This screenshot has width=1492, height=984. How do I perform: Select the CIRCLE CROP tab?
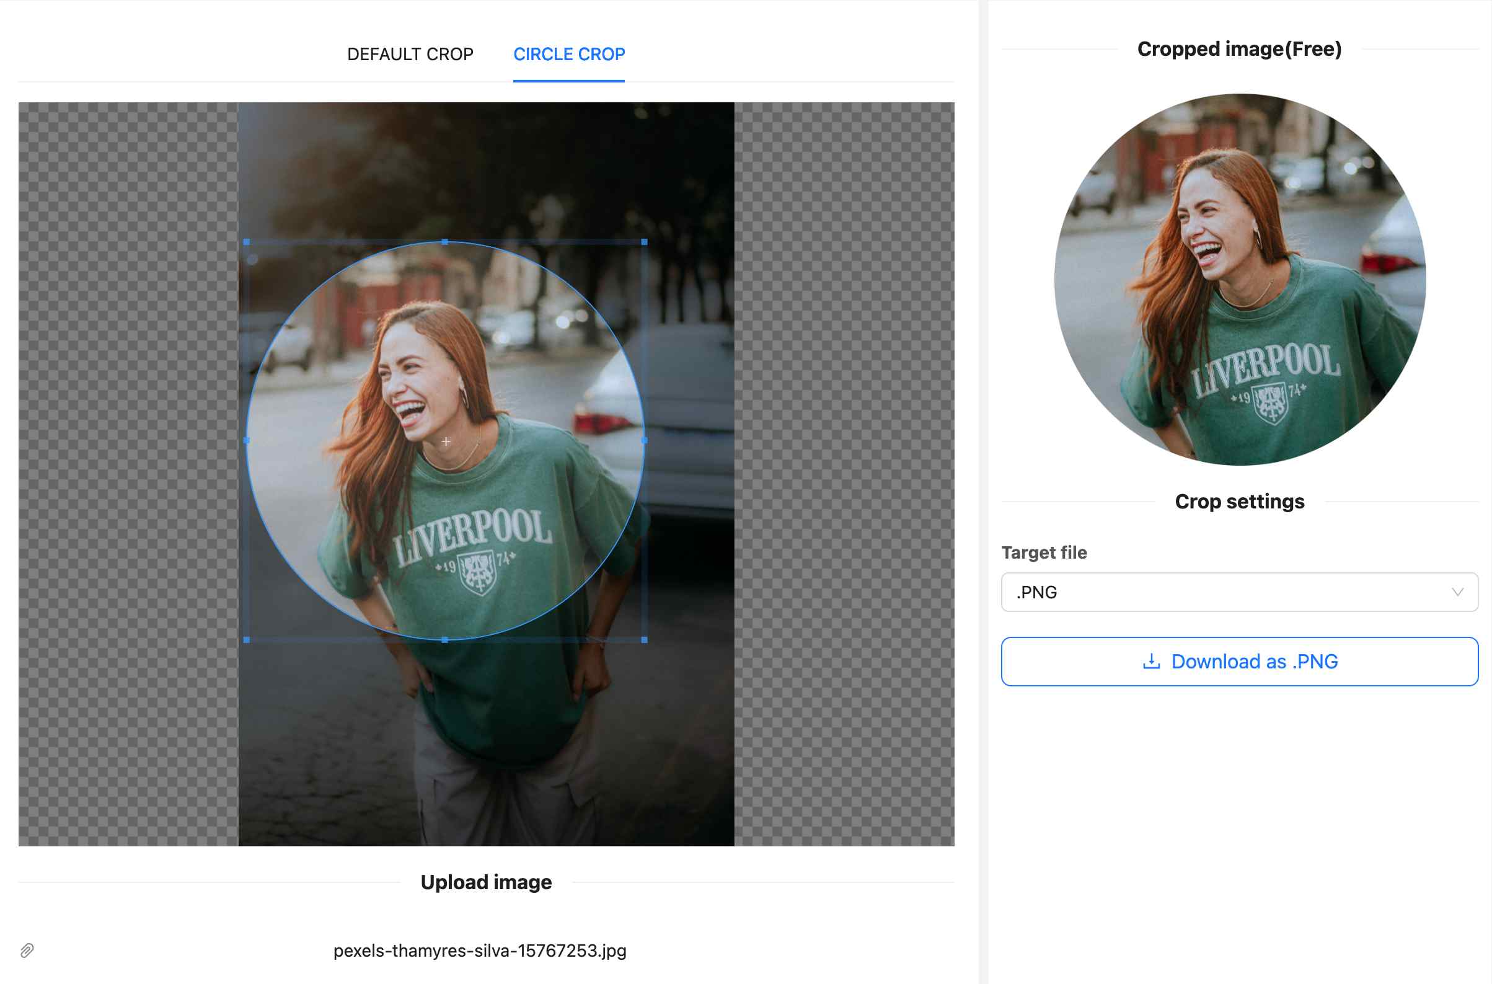pyautogui.click(x=568, y=54)
